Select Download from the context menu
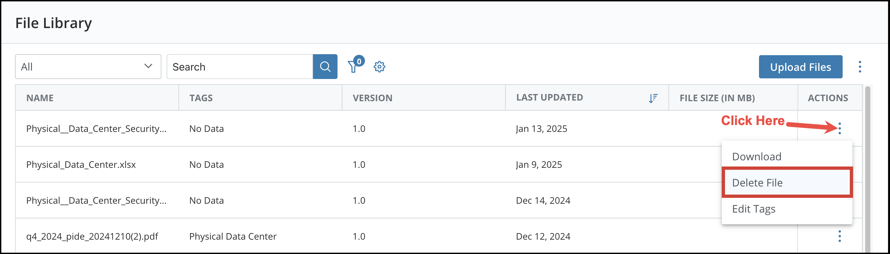Image resolution: width=890 pixels, height=254 pixels. coord(757,156)
